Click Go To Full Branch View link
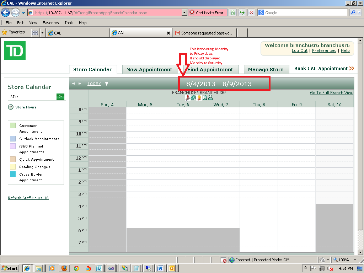The height and width of the screenshot is (273, 364). 332,93
